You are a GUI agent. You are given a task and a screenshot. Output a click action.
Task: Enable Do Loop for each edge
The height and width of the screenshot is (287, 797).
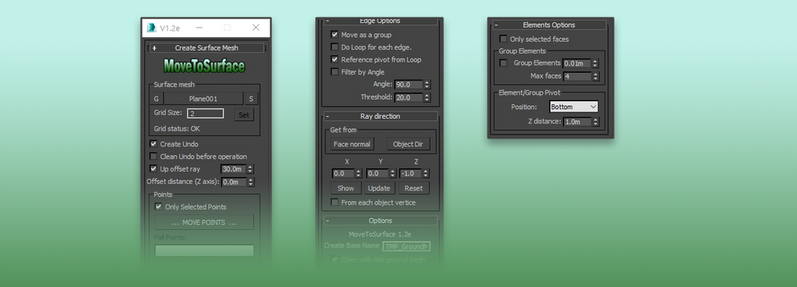(x=335, y=47)
